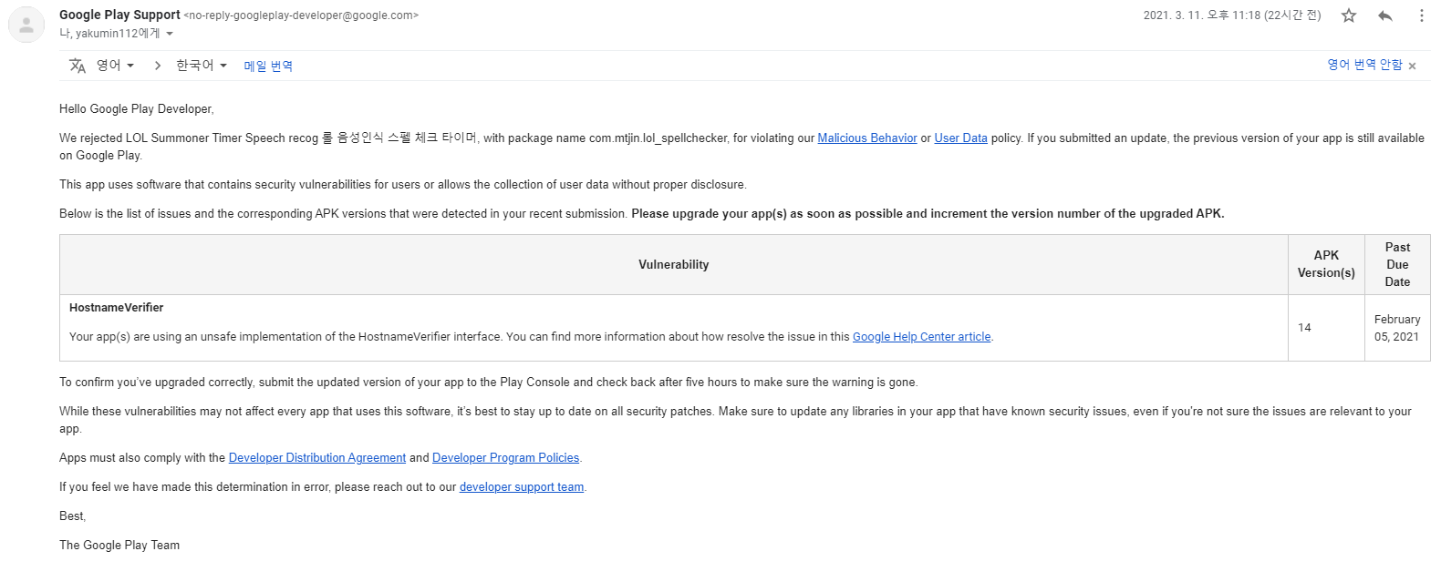Click 영어 번역 안함 option
1441x582 pixels.
[1364, 65]
